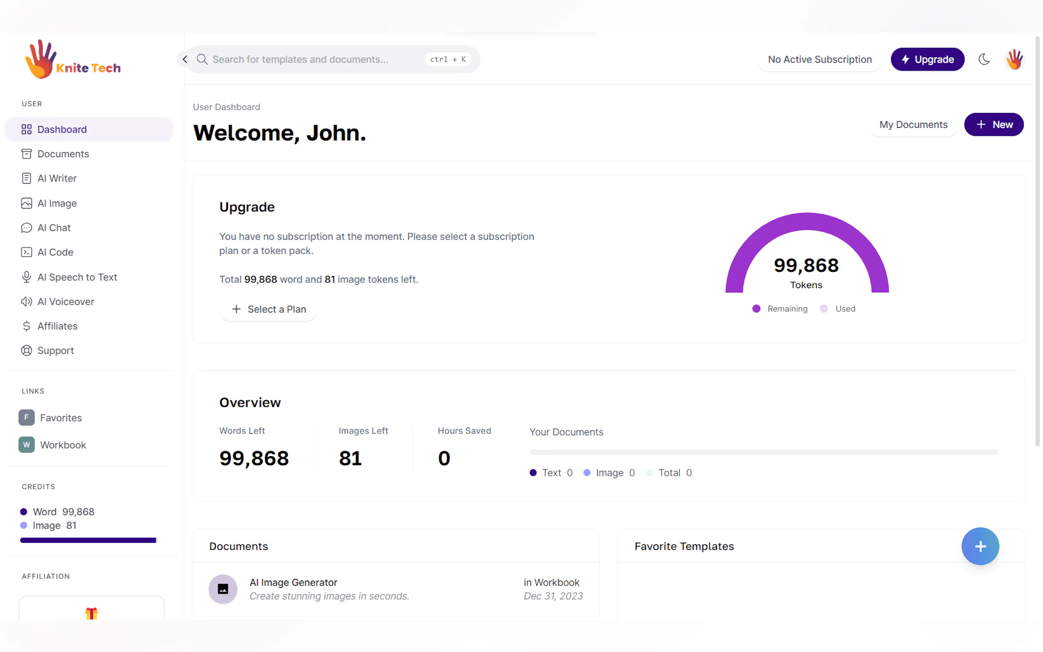The width and height of the screenshot is (1043, 652).
Task: Toggle dark mode moon icon
Action: (x=983, y=59)
